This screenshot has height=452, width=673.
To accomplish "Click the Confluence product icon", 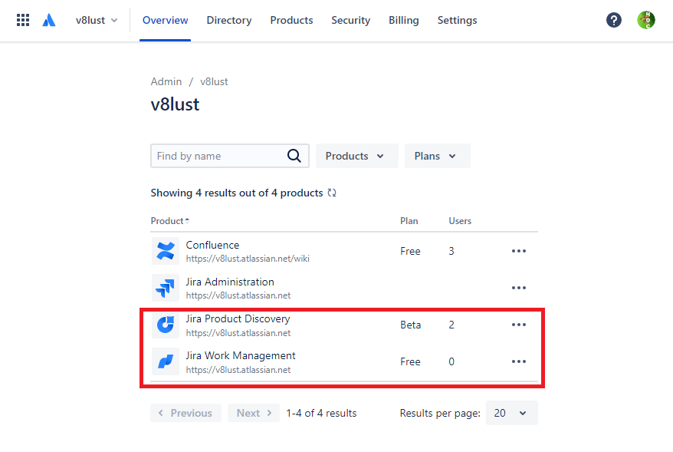I will tap(166, 251).
